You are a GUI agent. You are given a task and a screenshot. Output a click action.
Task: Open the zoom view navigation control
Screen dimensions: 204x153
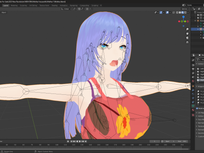187,29
